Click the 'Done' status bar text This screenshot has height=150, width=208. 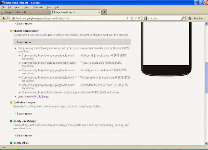[3, 147]
